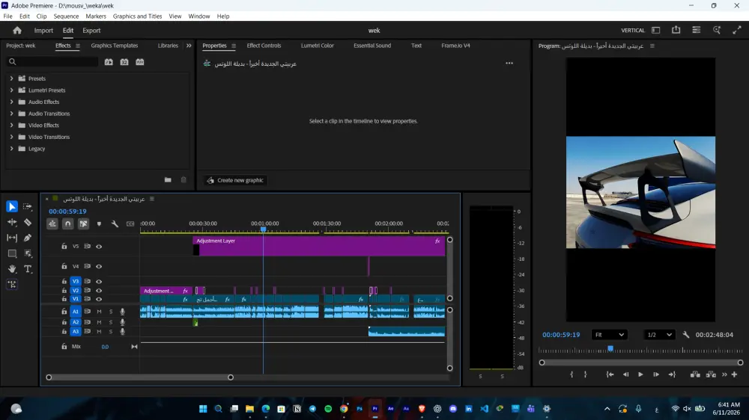Go to the Export page
Viewport: 749px width, 420px height.
(x=91, y=31)
